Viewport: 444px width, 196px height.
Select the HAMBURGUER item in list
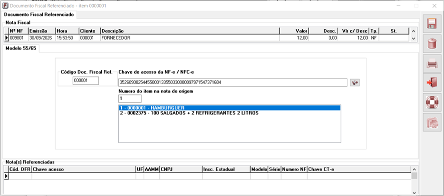[230, 108]
